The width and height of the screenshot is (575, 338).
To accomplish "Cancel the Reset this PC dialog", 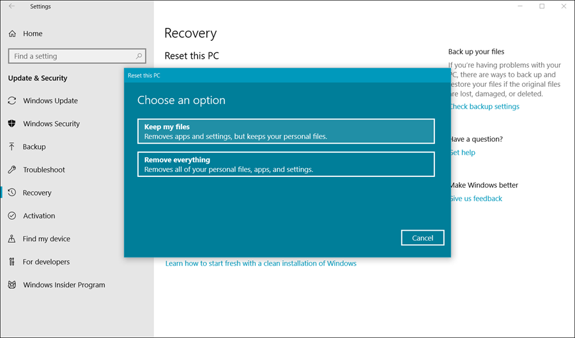I will tap(422, 238).
